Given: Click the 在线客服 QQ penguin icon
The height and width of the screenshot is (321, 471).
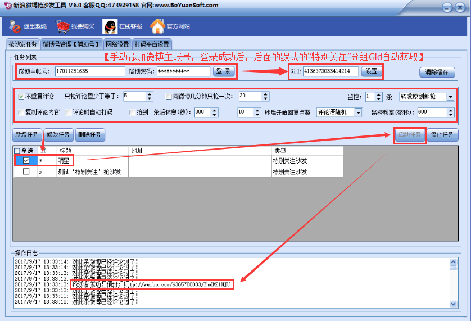Looking at the screenshot, I should click(x=110, y=26).
